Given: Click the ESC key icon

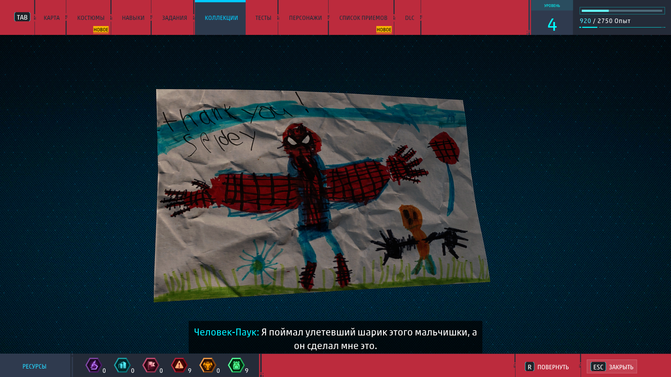Looking at the screenshot, I should pyautogui.click(x=598, y=367).
